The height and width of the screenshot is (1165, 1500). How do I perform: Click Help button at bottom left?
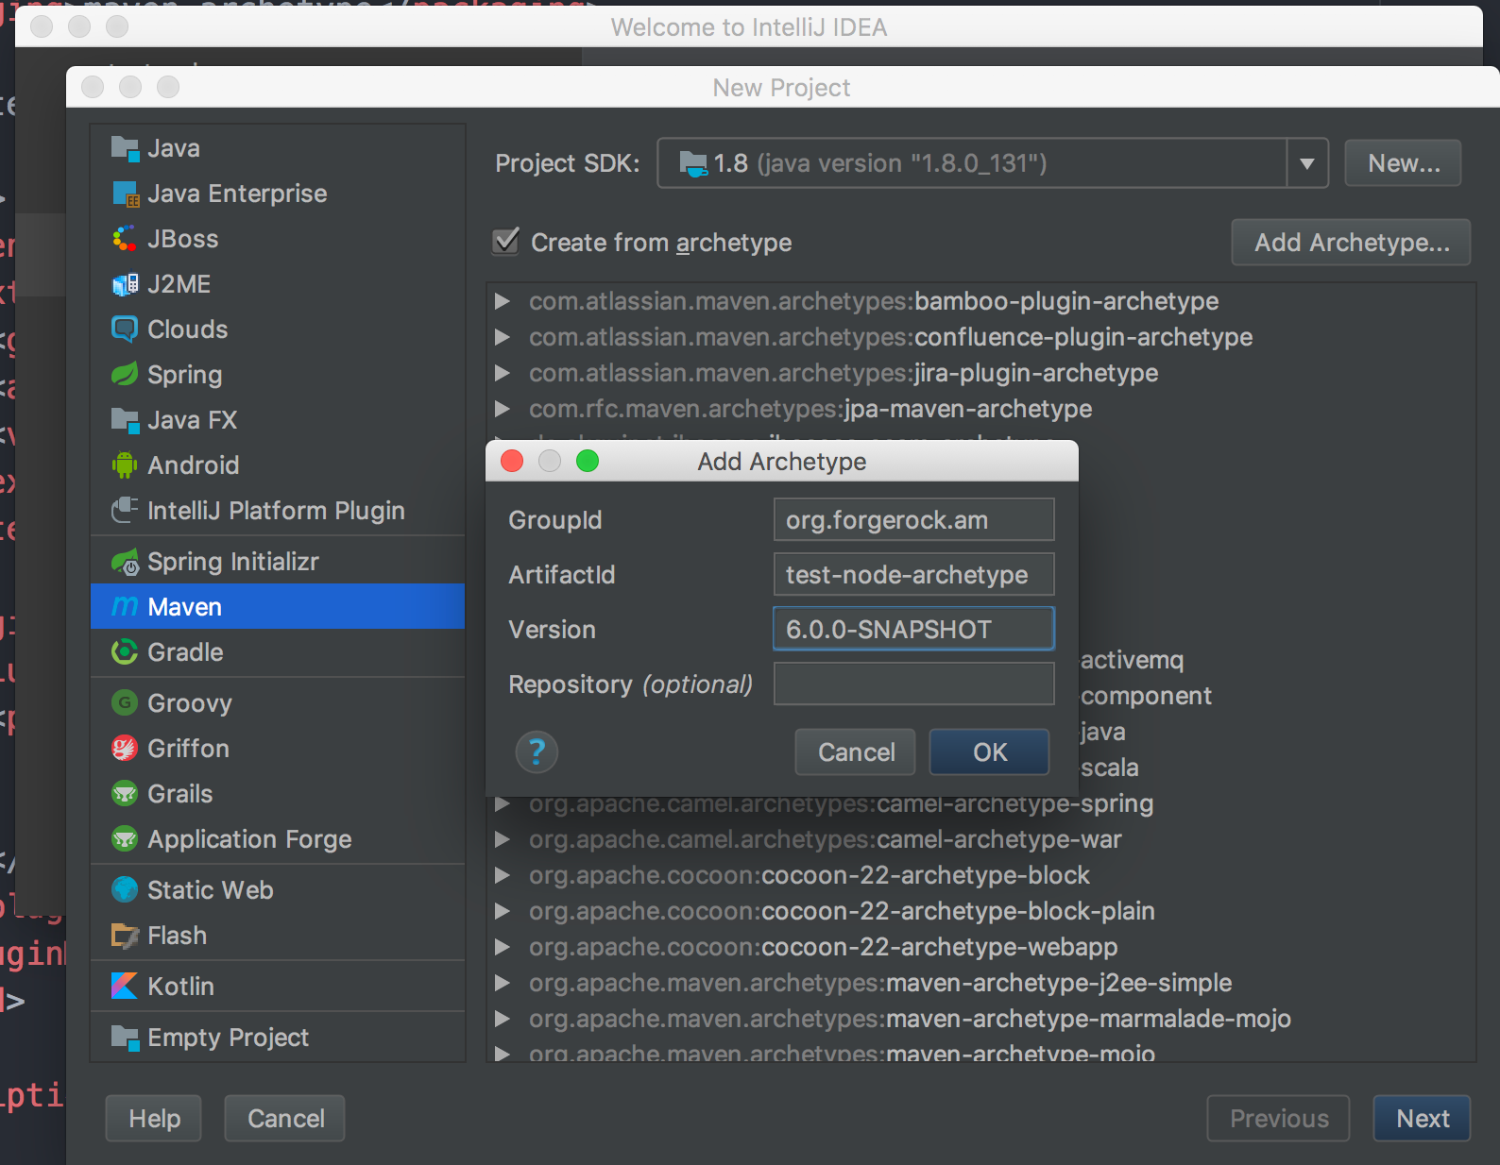[154, 1119]
